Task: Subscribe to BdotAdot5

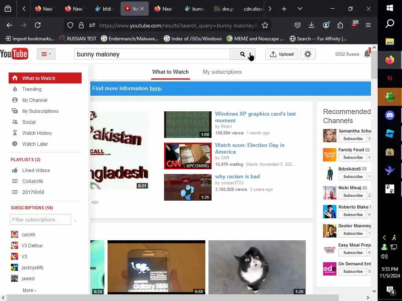Action: tap(353, 177)
